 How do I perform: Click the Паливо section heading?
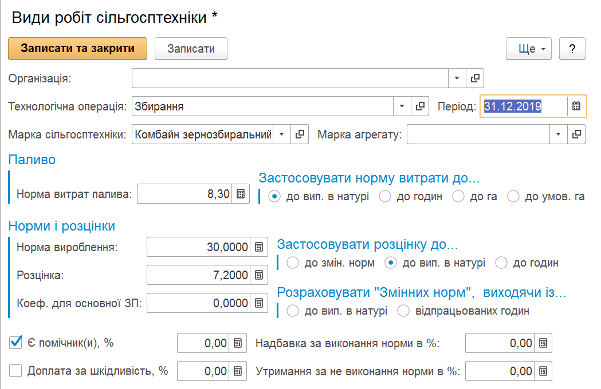click(x=32, y=160)
